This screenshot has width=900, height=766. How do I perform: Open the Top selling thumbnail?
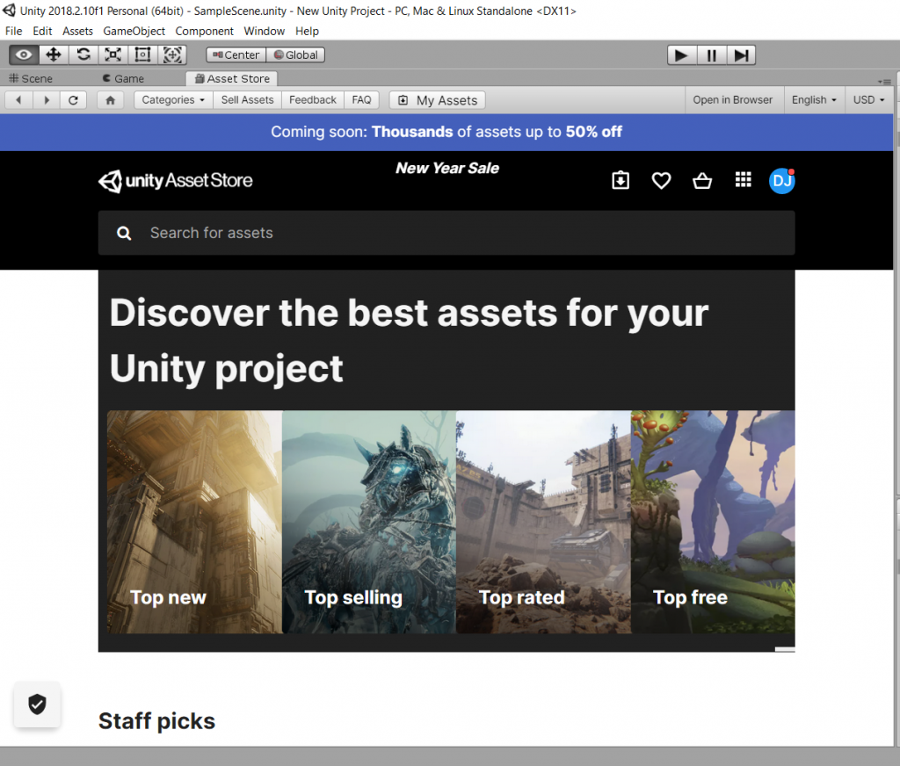(x=369, y=522)
